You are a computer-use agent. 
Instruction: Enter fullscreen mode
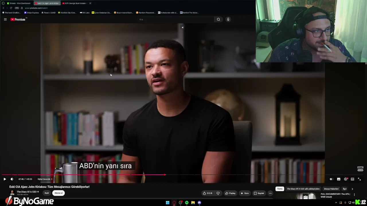point(359,179)
